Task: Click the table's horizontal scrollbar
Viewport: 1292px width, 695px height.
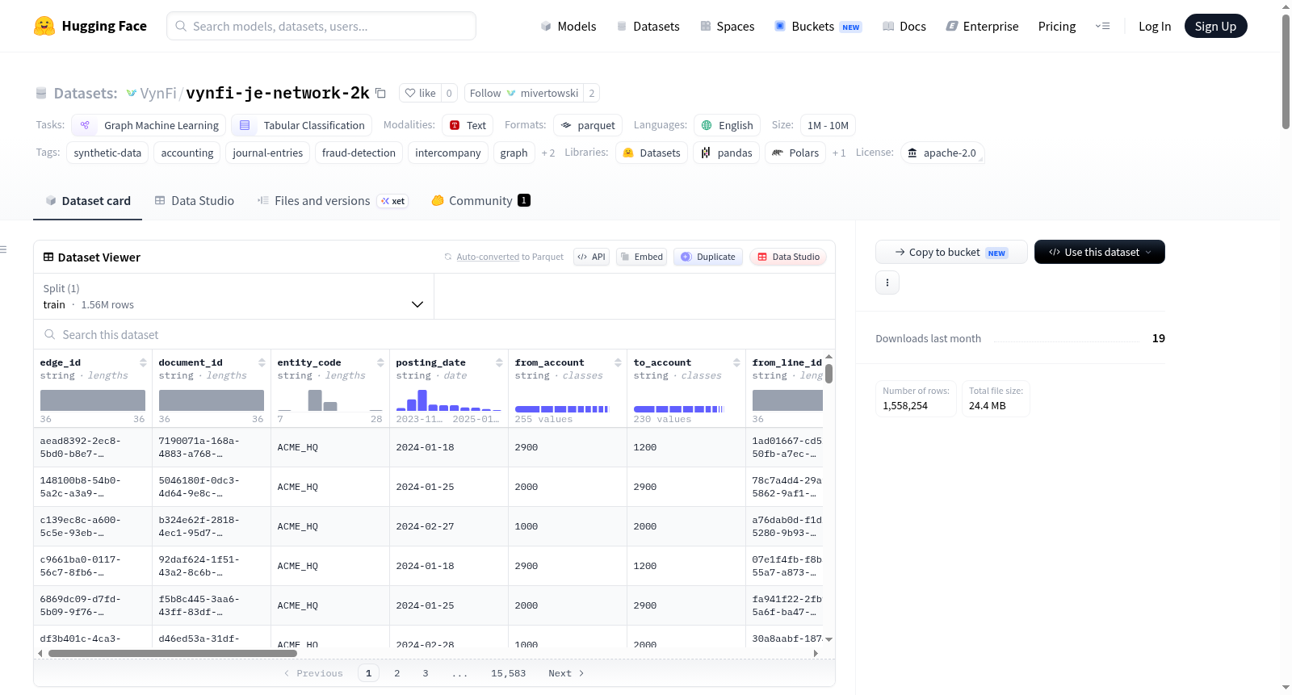Action: pos(173,653)
